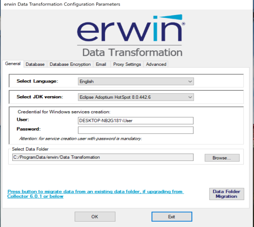Click the 'Attention: for service creation' note
The image size is (254, 227).
(x=81, y=139)
